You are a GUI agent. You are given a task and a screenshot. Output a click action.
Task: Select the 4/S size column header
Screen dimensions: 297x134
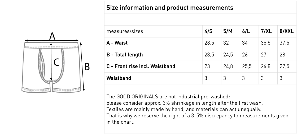[x=208, y=31]
